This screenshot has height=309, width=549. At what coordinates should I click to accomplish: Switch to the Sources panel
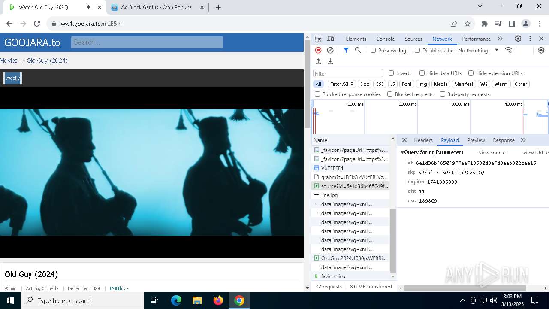tap(413, 39)
